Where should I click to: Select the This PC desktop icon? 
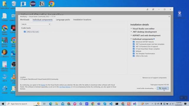[x=5, y=78]
